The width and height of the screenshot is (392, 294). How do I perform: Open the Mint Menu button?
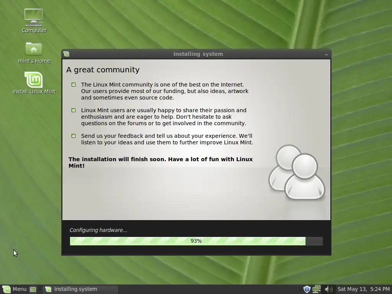(14, 289)
